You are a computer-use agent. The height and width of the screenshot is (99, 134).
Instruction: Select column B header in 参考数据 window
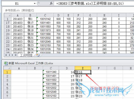coord(30,15)
